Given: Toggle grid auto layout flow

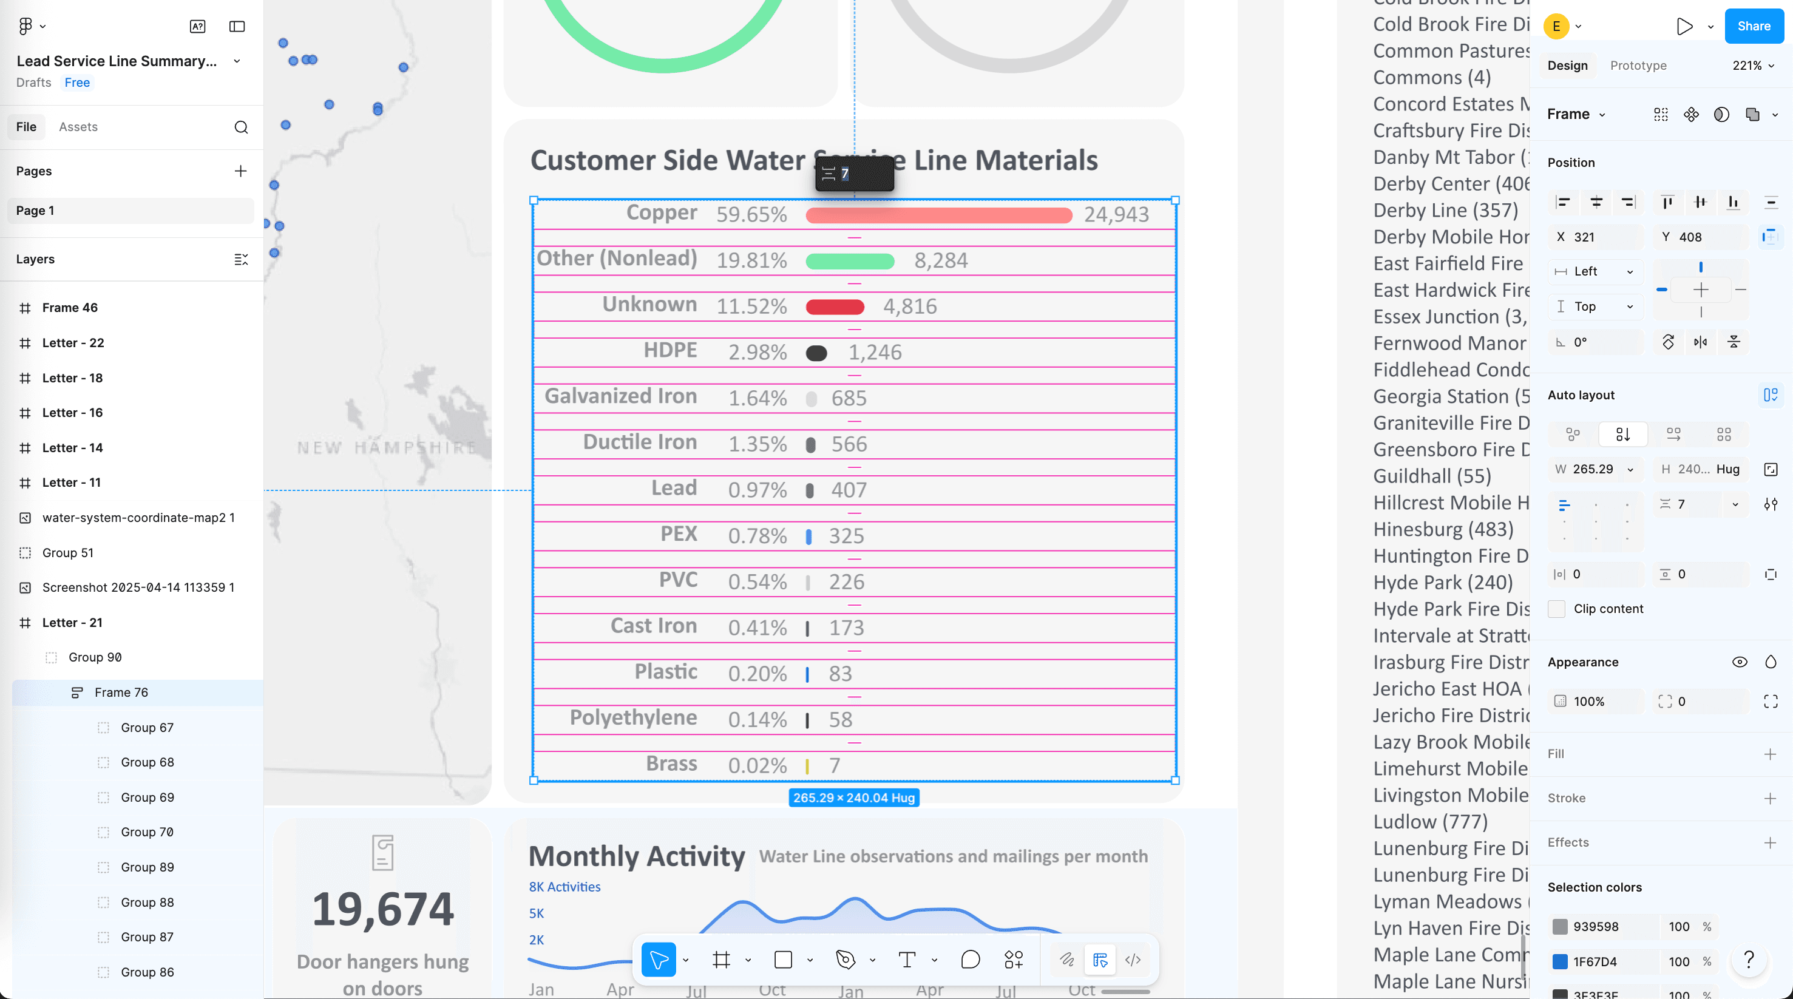Looking at the screenshot, I should pos(1723,435).
